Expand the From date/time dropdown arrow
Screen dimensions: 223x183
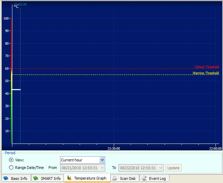[x=102, y=168]
